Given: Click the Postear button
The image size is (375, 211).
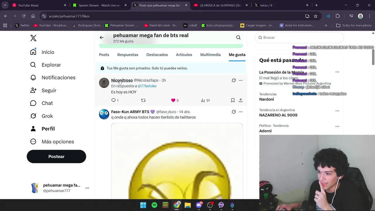Looking at the screenshot, I should 56,156.
